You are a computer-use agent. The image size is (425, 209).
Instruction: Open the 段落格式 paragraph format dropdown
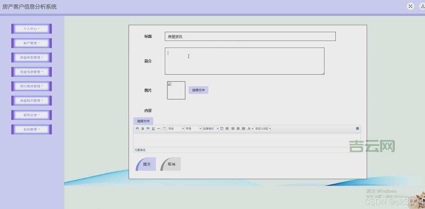(x=211, y=129)
